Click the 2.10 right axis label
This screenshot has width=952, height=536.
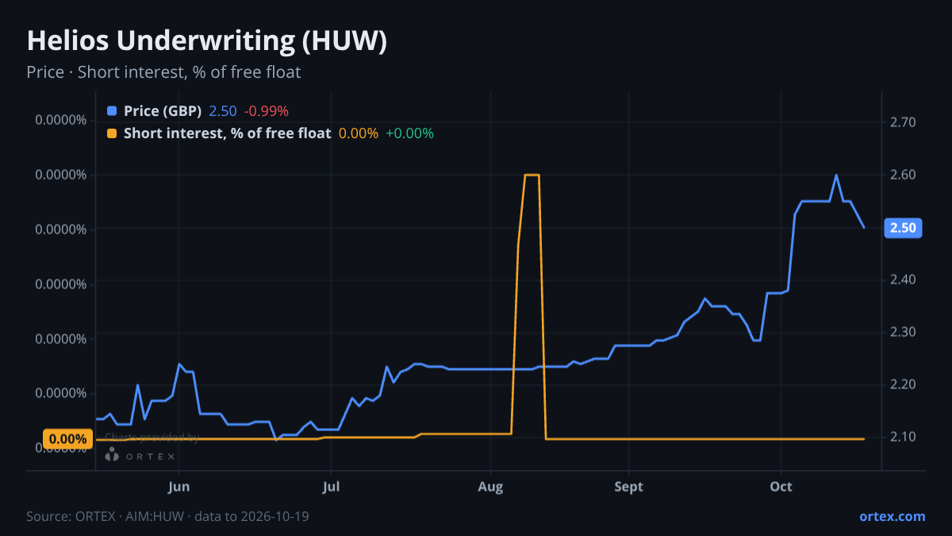903,437
